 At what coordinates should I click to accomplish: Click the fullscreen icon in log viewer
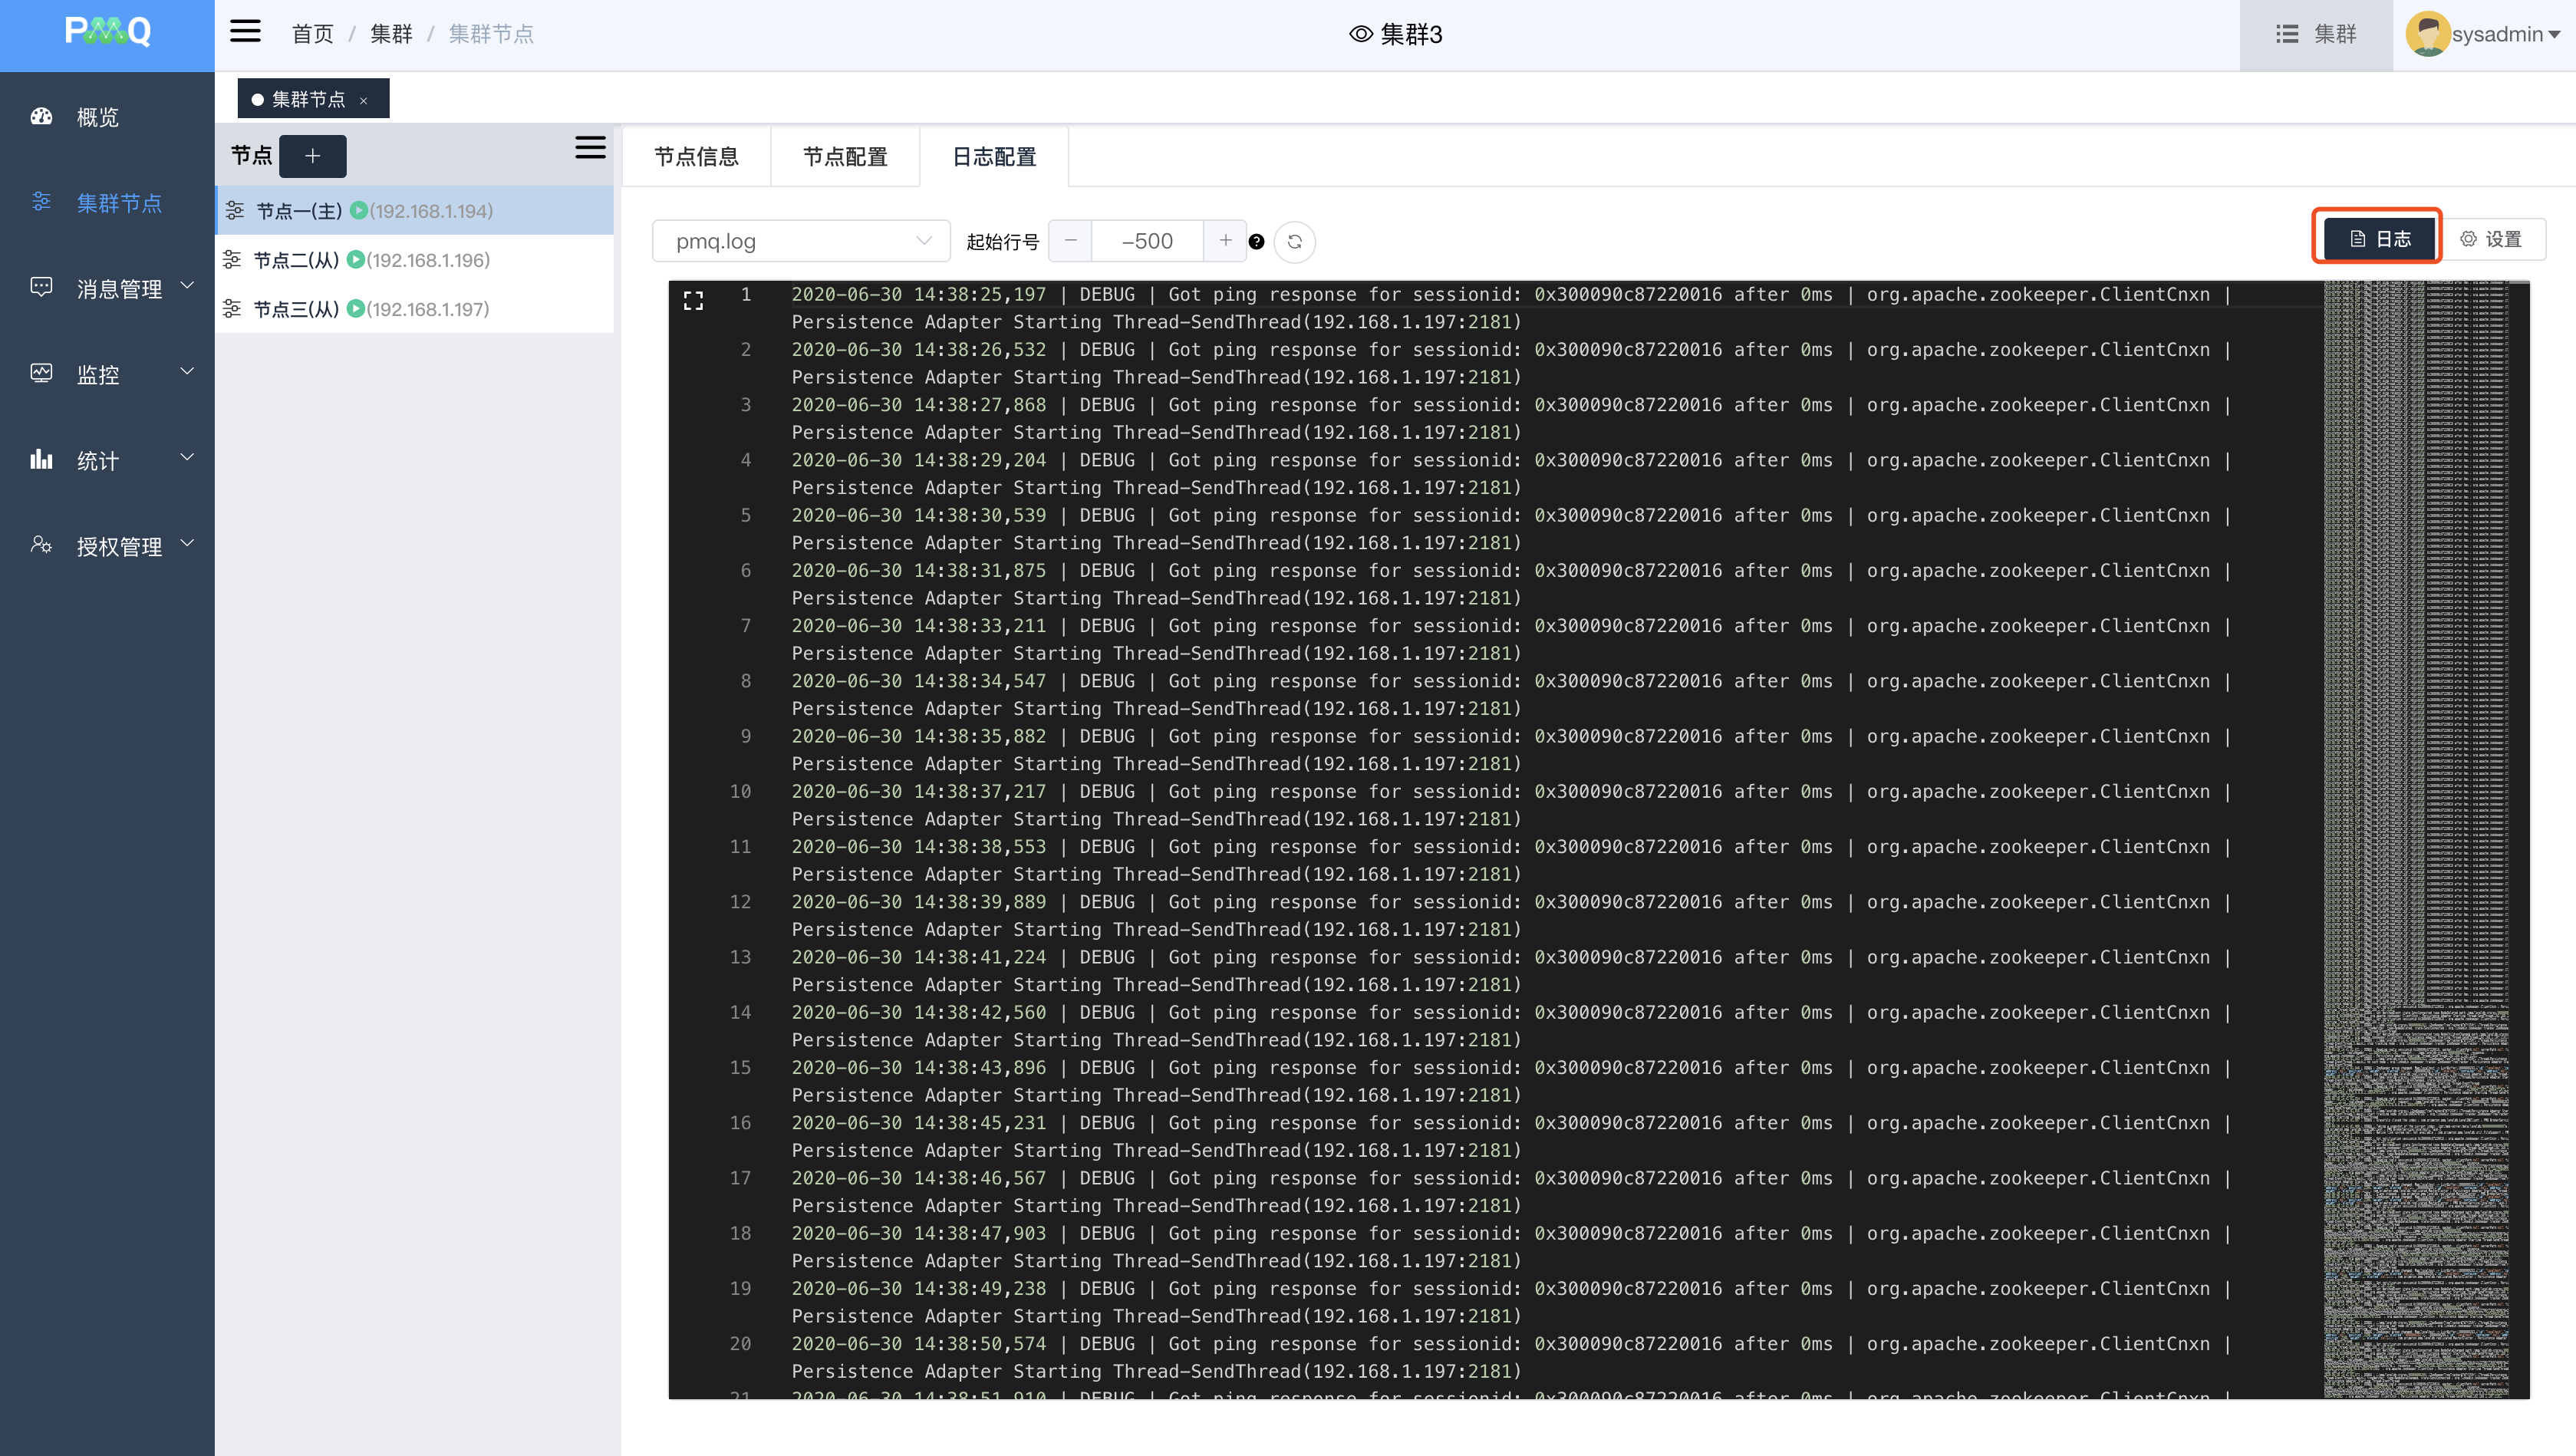693,300
